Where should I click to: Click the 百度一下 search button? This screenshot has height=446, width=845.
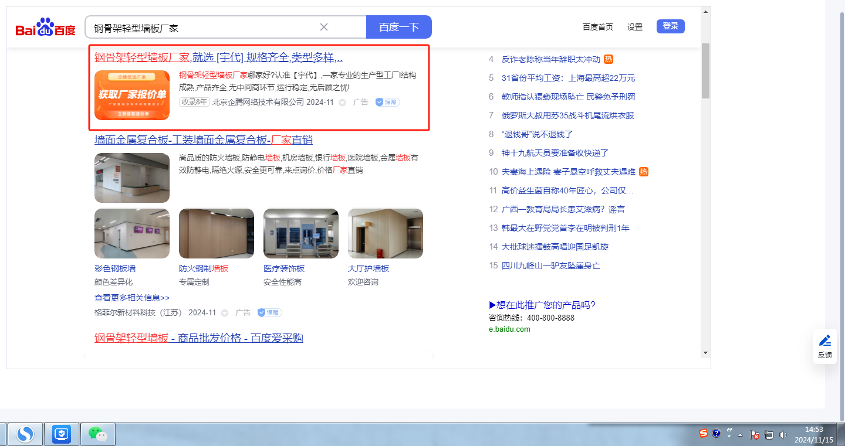click(399, 27)
